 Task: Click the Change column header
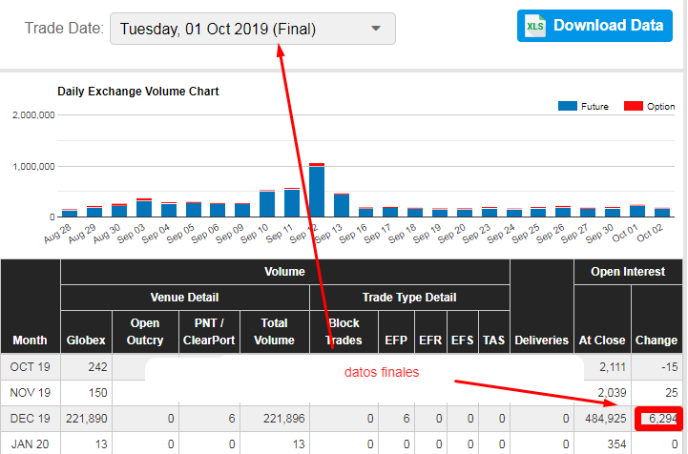pyautogui.click(x=657, y=340)
